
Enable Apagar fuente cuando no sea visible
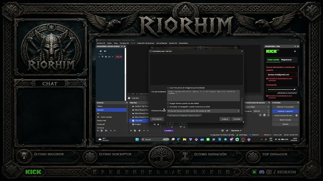coord(168,103)
